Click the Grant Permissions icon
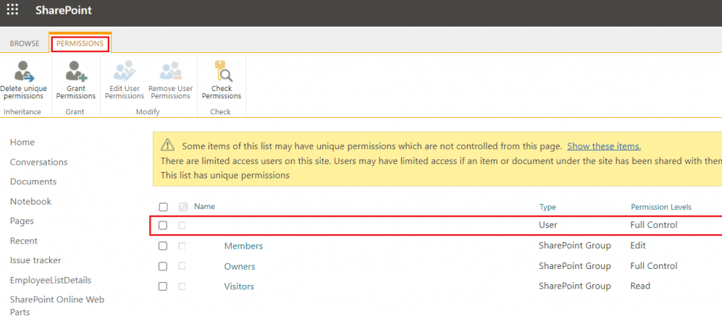The image size is (722, 316). pos(75,71)
